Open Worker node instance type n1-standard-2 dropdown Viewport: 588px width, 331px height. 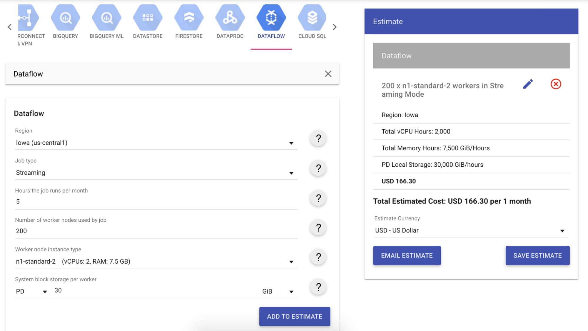[x=156, y=262]
